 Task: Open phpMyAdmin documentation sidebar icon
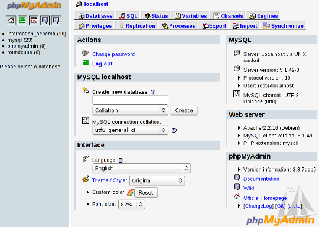[45, 20]
